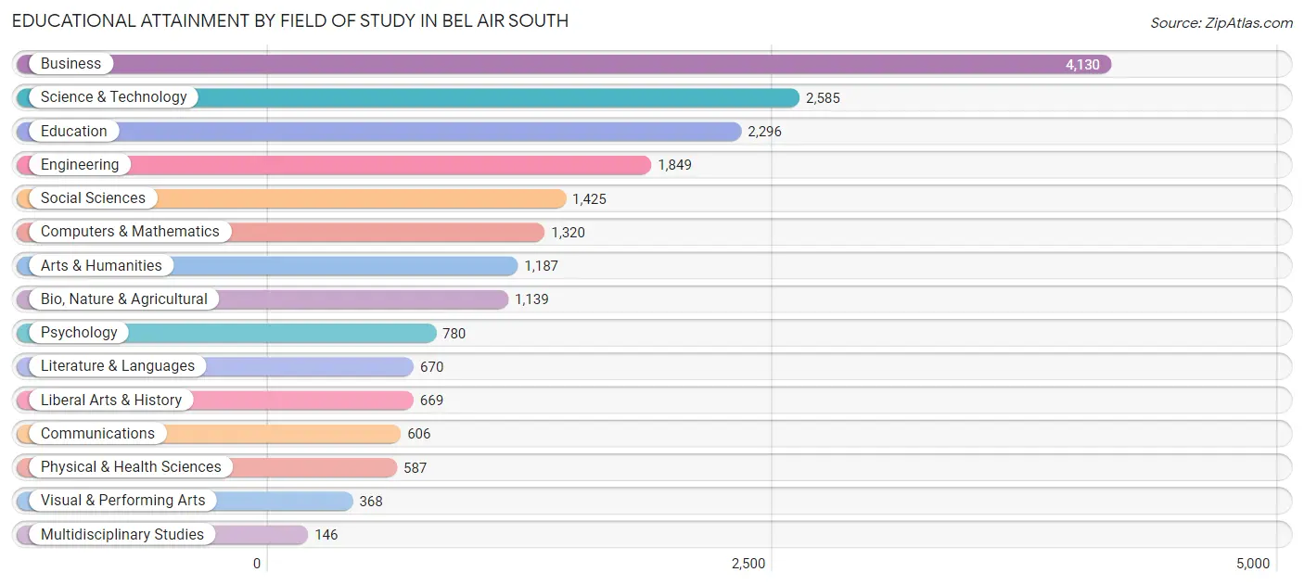Select the 780 Psychology value
Image resolution: width=1304 pixels, height=585 pixels.
point(454,334)
